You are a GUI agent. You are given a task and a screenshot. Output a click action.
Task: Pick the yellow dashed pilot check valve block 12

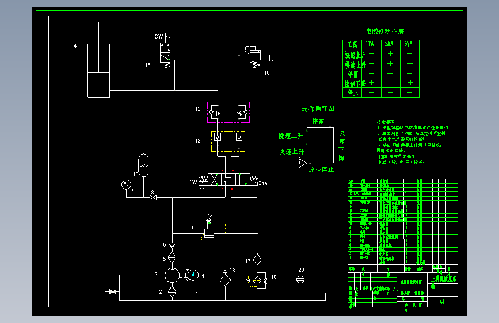[228, 141]
